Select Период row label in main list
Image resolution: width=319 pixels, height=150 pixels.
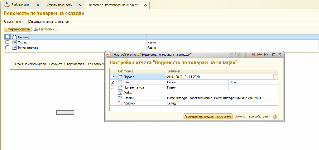pyautogui.click(x=23, y=37)
